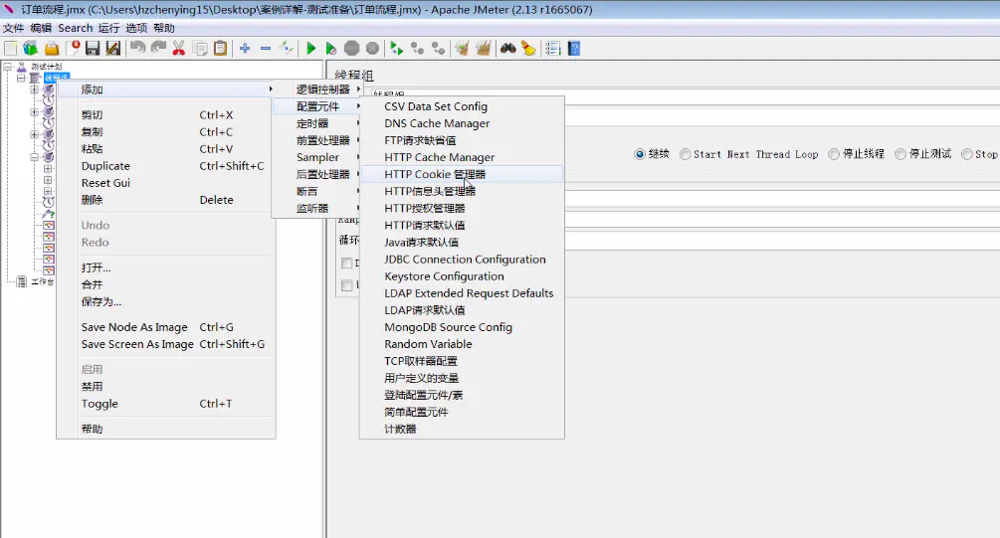1000x538 pixels.
Task: Click the Undo arrow toolbar icon
Action: click(137, 49)
